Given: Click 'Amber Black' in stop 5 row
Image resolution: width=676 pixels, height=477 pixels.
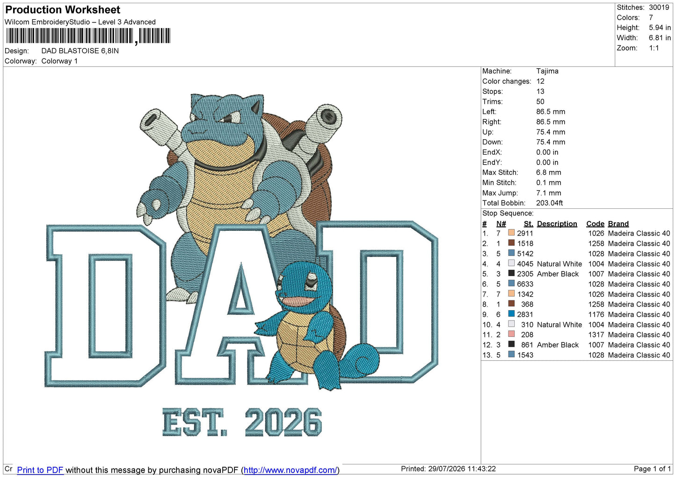Looking at the screenshot, I should point(558,274).
